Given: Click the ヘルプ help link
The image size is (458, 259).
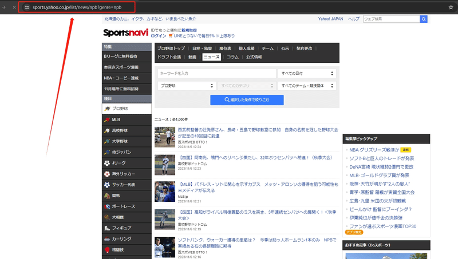Looking at the screenshot, I should (x=353, y=19).
